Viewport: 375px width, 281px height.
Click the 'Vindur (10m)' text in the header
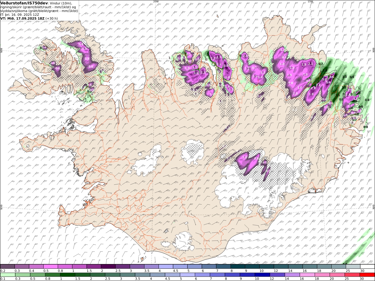click(x=61, y=3)
